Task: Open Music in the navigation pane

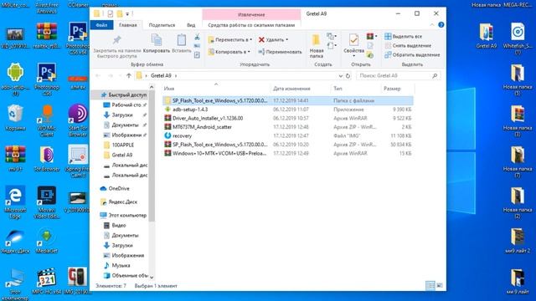Action: 117,266
